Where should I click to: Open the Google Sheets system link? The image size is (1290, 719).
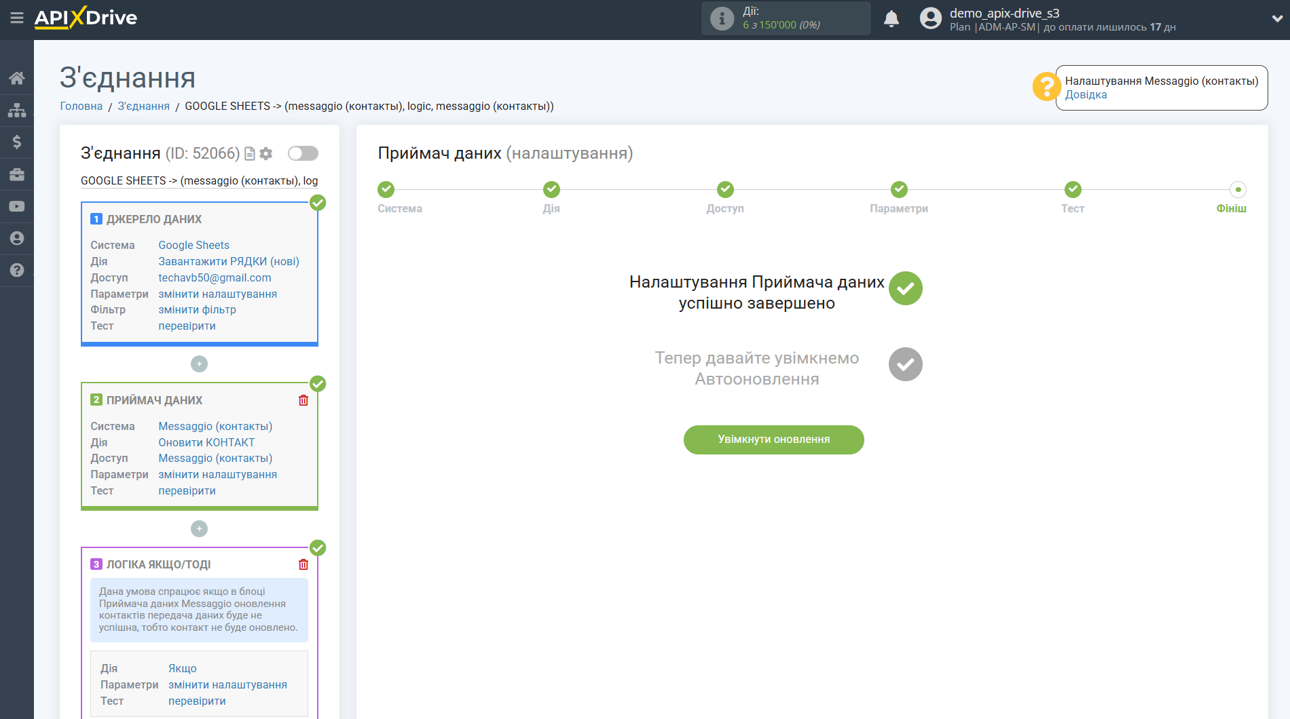[193, 245]
